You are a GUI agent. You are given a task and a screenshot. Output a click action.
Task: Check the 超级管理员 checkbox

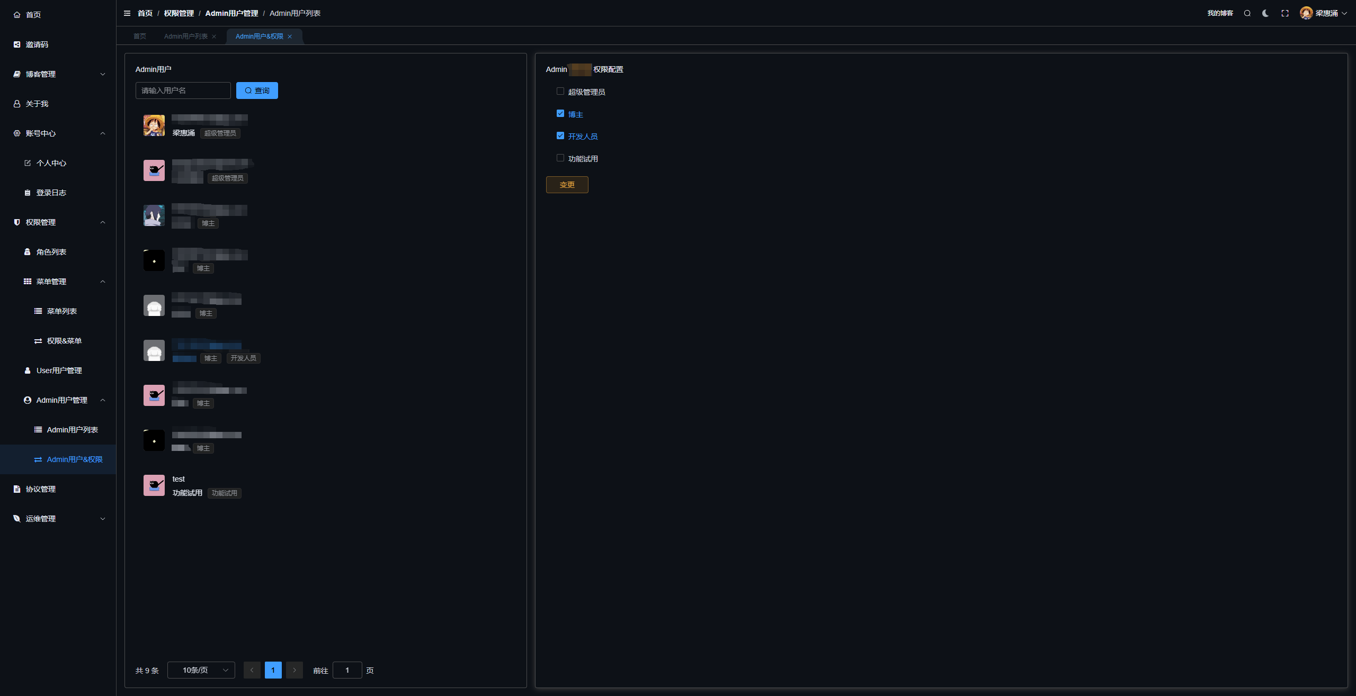tap(560, 91)
